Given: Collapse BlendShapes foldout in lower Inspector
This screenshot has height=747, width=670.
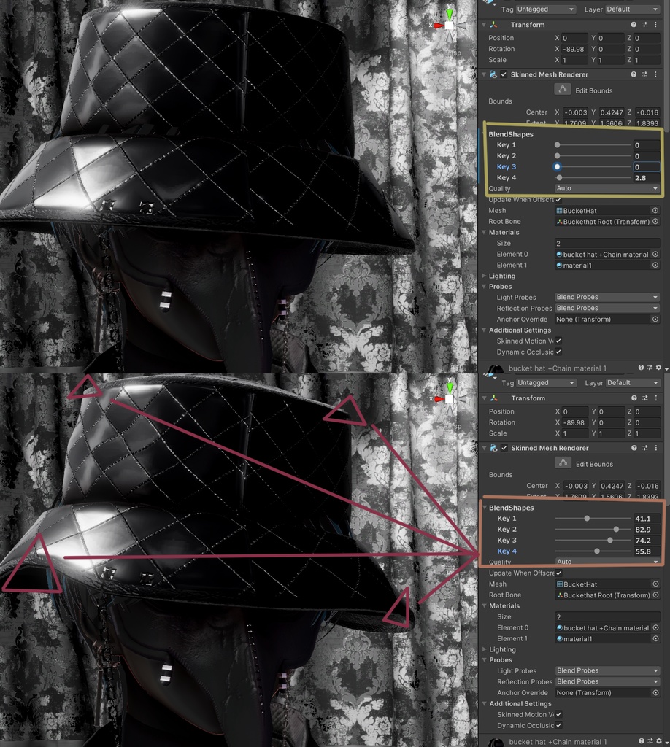Looking at the screenshot, I should [x=485, y=508].
